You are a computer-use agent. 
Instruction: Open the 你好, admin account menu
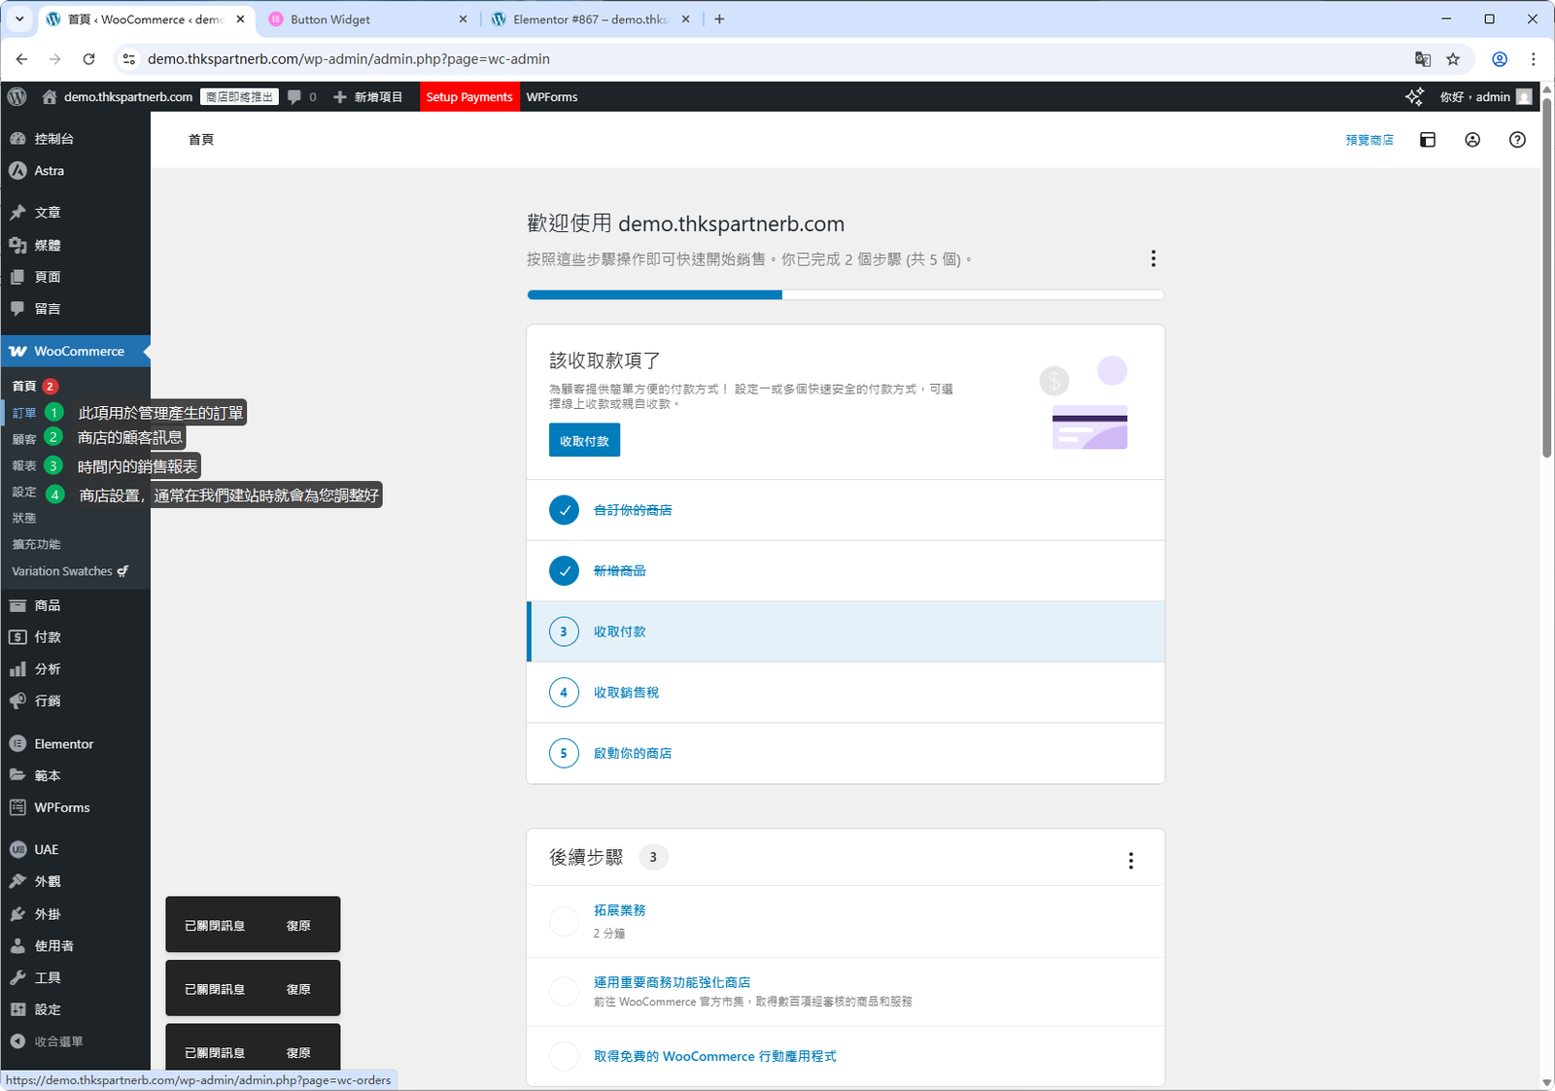click(x=1485, y=97)
